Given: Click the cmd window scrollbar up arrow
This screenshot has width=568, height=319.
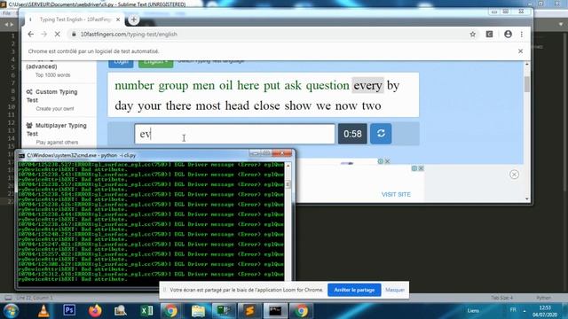Looking at the screenshot, I should [x=288, y=166].
